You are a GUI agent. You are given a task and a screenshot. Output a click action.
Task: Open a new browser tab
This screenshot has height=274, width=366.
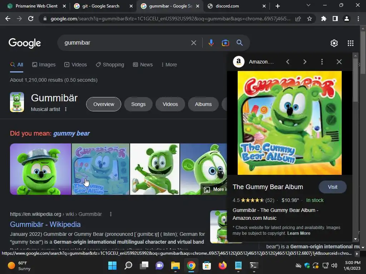[x=277, y=6]
